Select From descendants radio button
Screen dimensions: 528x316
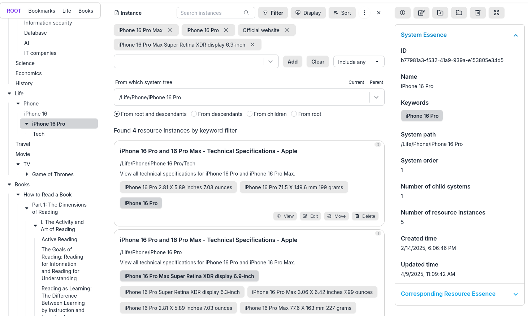click(x=194, y=114)
